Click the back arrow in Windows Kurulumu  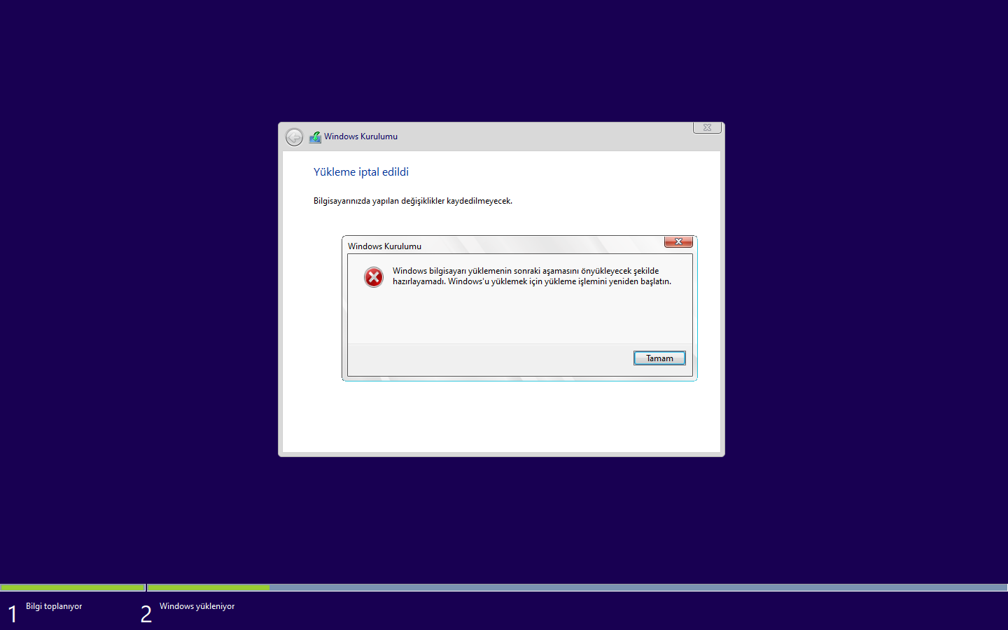coord(294,136)
